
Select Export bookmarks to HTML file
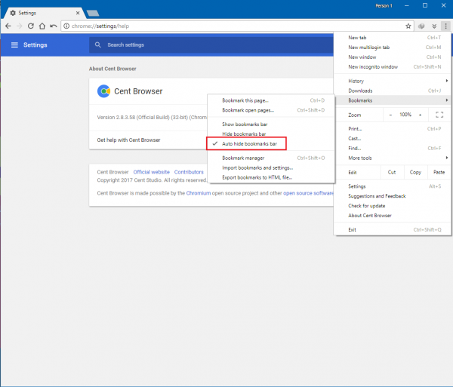[x=271, y=177]
